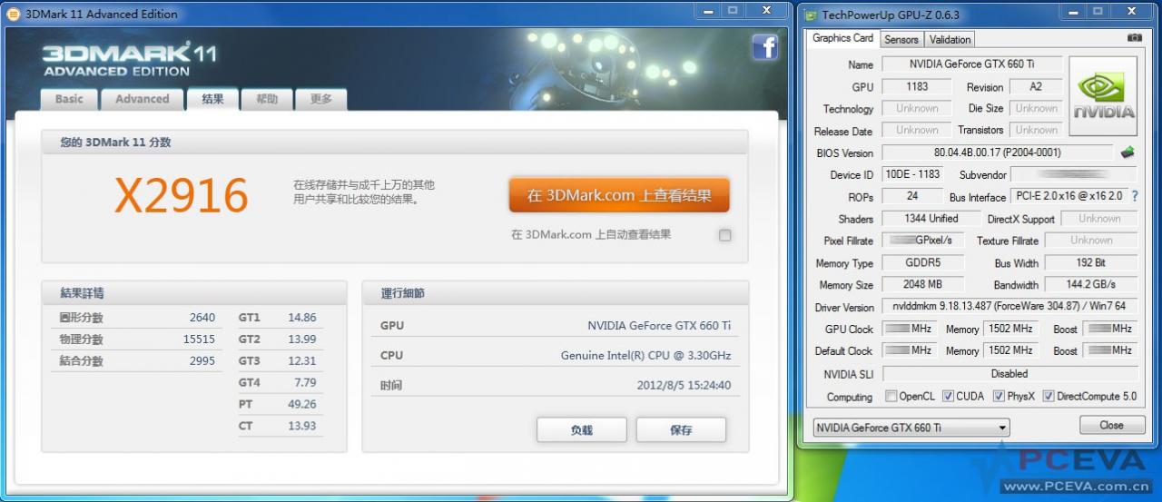Click the Driver Version field
This screenshot has height=502, width=1162.
1009,307
